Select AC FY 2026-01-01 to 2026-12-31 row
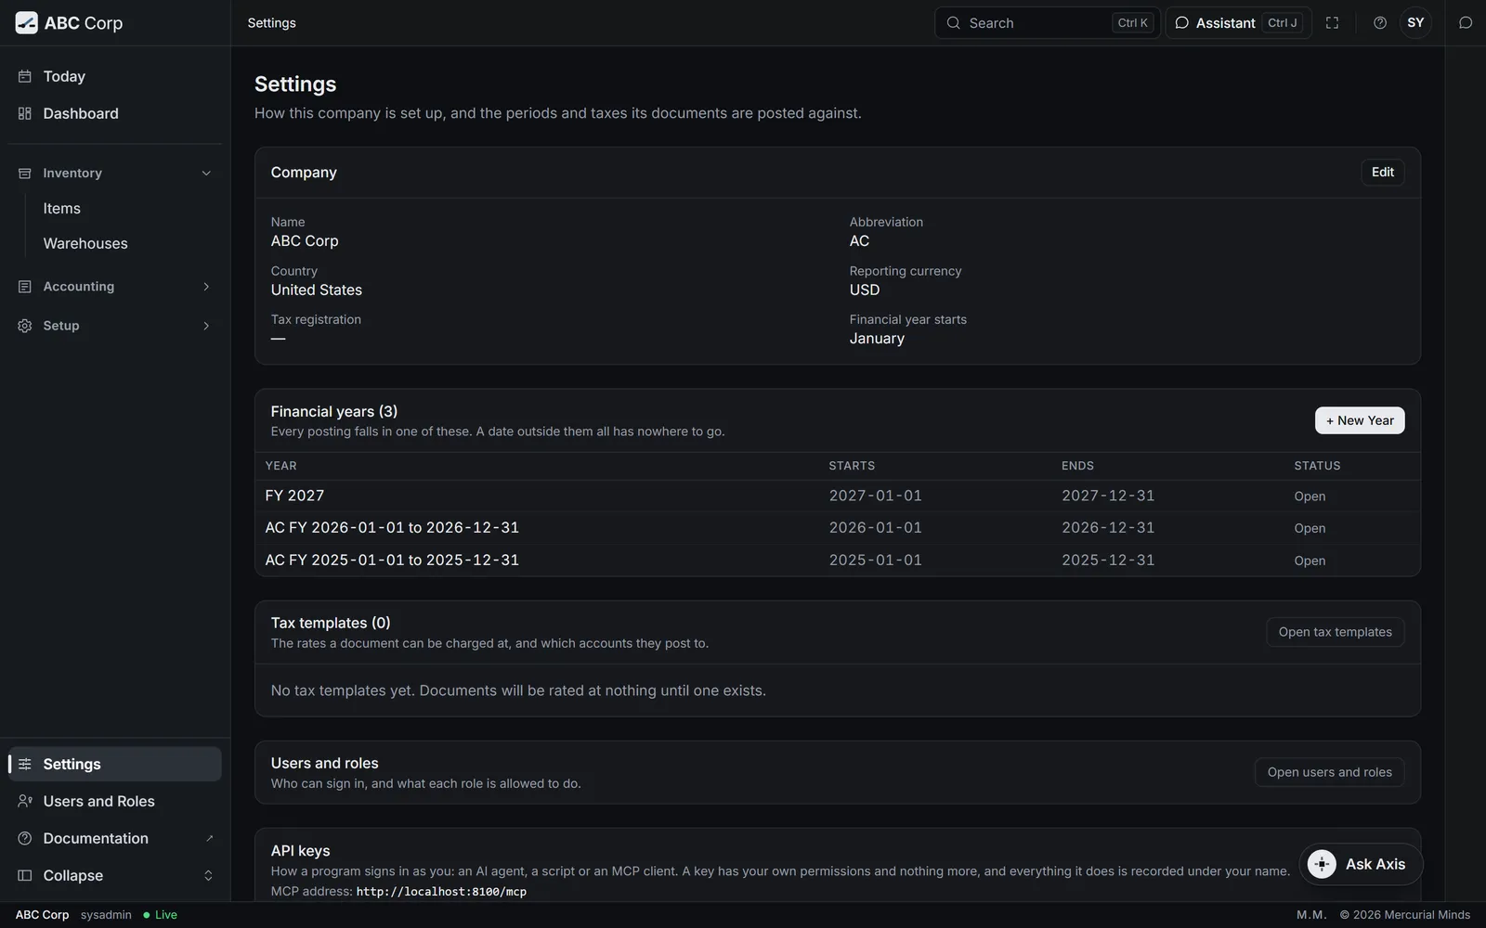The height and width of the screenshot is (928, 1486). tap(838, 528)
